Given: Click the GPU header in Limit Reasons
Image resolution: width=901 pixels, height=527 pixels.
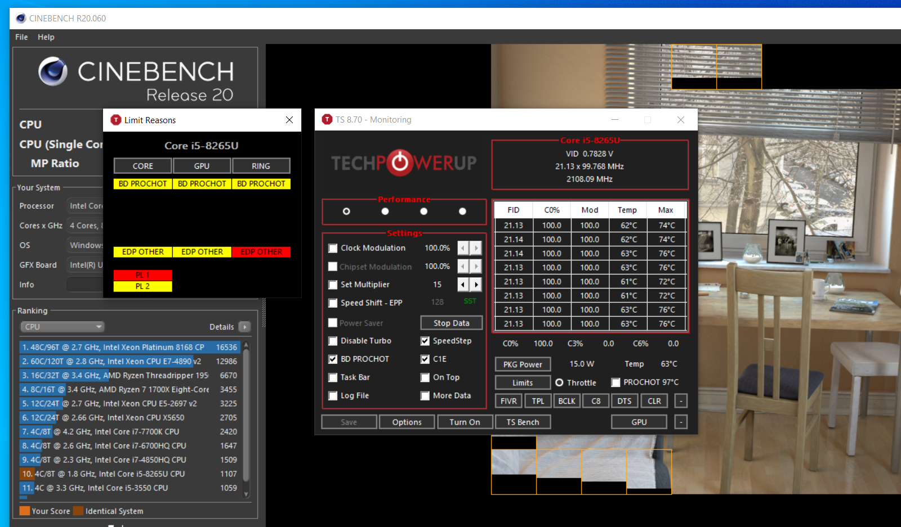Looking at the screenshot, I should [x=202, y=166].
